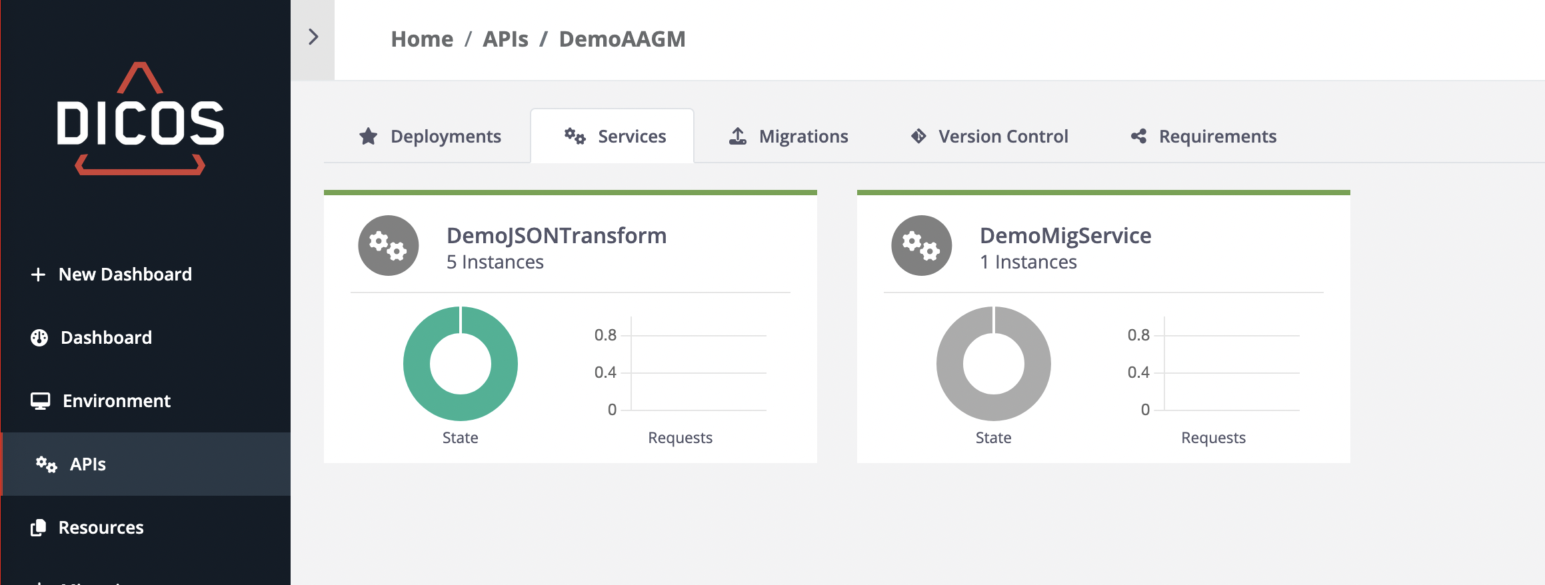Open the Migrations tab
This screenshot has height=585, width=1545.
788,137
